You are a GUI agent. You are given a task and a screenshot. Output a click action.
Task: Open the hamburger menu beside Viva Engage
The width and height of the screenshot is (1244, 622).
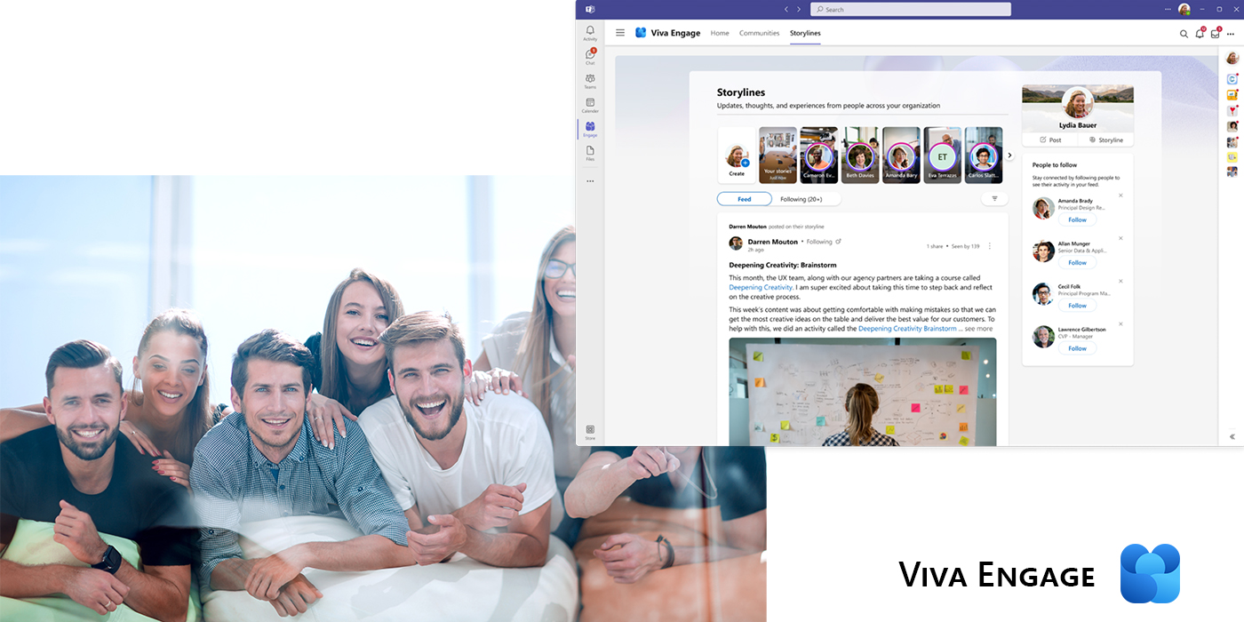pos(620,33)
